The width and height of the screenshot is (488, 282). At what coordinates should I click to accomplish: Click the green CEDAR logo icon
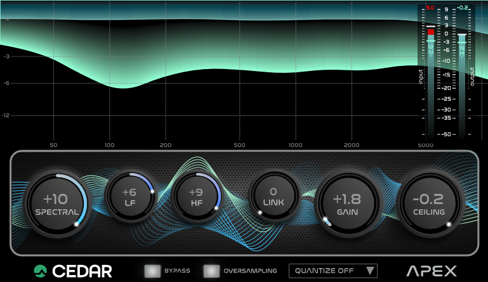41,271
